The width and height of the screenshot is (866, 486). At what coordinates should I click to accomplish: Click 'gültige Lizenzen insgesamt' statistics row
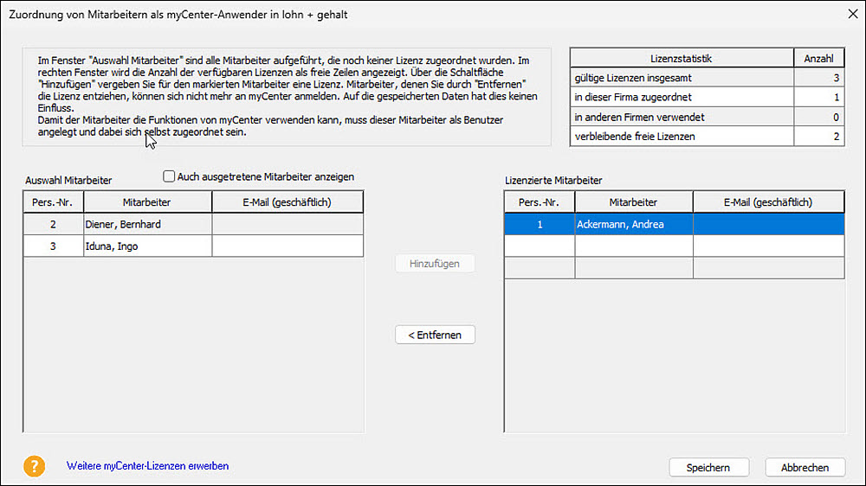click(x=682, y=78)
